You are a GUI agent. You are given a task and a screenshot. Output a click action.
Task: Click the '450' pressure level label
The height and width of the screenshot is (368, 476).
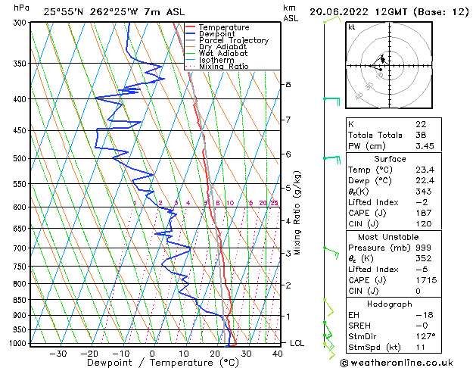[x=21, y=131]
